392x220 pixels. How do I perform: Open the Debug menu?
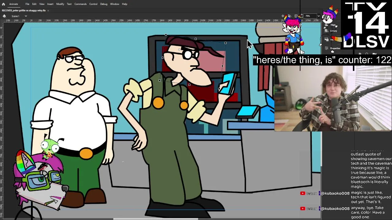pos(104,4)
